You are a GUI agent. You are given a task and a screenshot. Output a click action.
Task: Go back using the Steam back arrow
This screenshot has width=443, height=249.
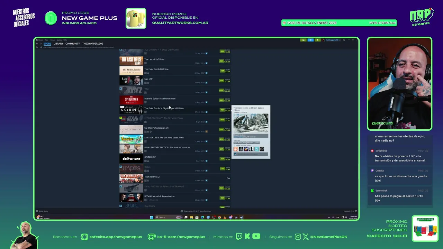(x=37, y=44)
